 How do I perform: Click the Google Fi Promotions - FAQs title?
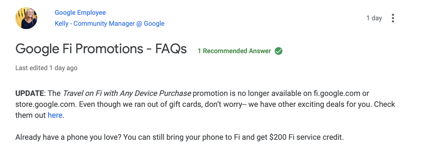pos(101,49)
